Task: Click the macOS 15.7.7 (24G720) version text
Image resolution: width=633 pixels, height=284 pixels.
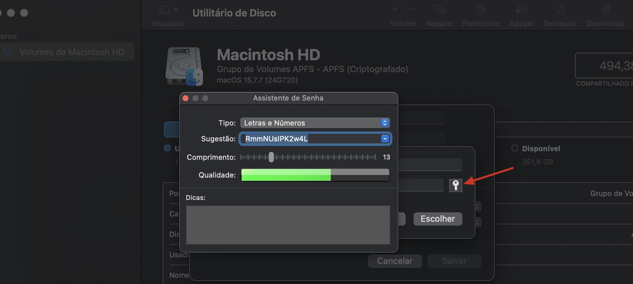Action: pos(257,80)
